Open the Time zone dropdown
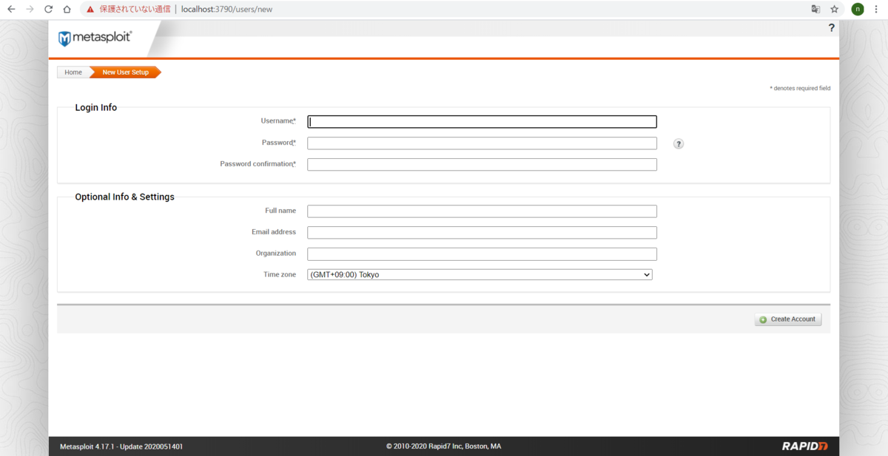 coord(480,275)
